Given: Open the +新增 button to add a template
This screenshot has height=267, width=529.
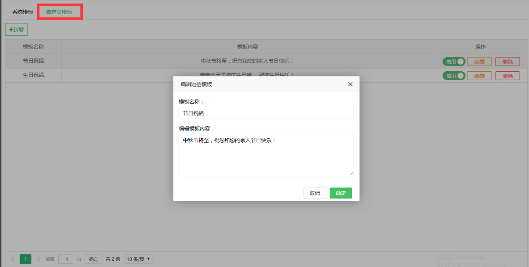Looking at the screenshot, I should pyautogui.click(x=16, y=29).
